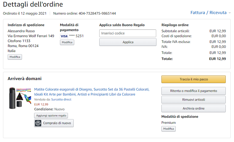Click the Visa card logo
The image size is (234, 142).
coord(64,36)
